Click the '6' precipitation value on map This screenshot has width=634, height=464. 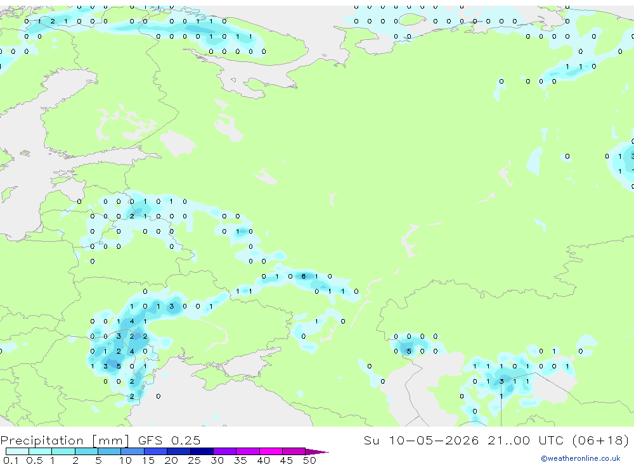pos(304,276)
